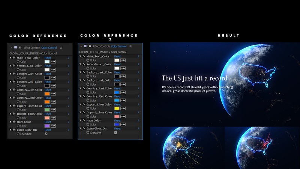This screenshot has width=300, height=169.
Task: Click eyedropper for Country...End Color in Color Reference 2
Action: [x=123, y=100]
